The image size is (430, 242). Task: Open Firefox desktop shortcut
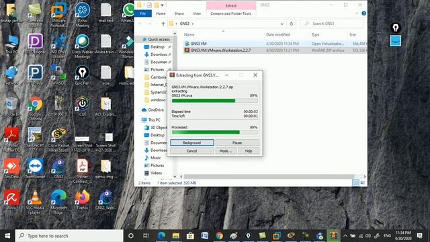(x=82, y=200)
